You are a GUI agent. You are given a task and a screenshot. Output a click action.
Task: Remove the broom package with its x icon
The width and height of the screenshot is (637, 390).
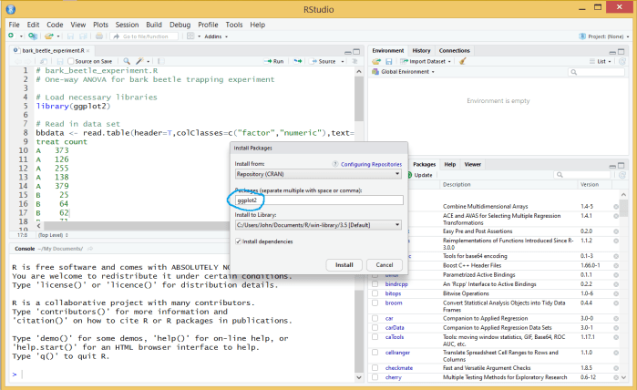click(616, 303)
